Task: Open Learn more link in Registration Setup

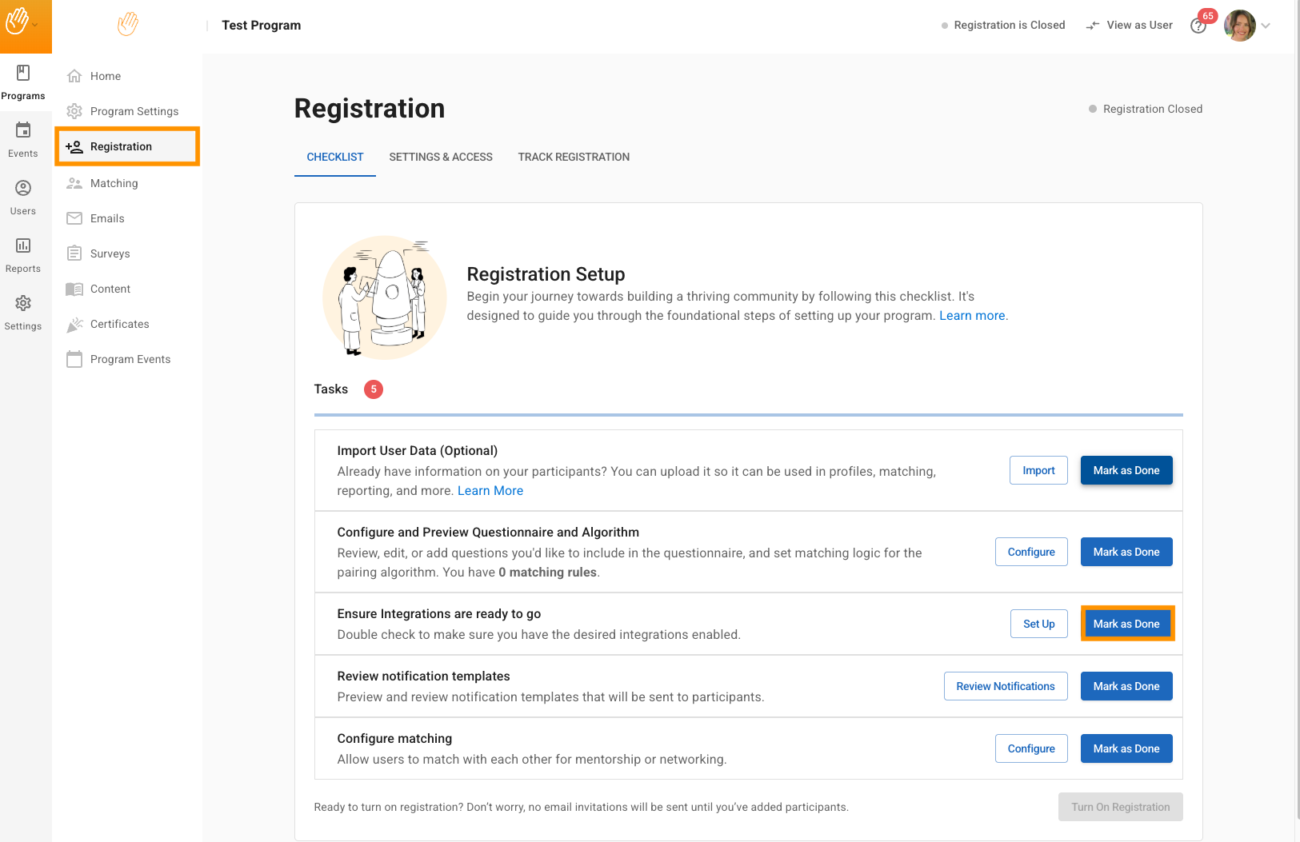Action: (x=972, y=316)
